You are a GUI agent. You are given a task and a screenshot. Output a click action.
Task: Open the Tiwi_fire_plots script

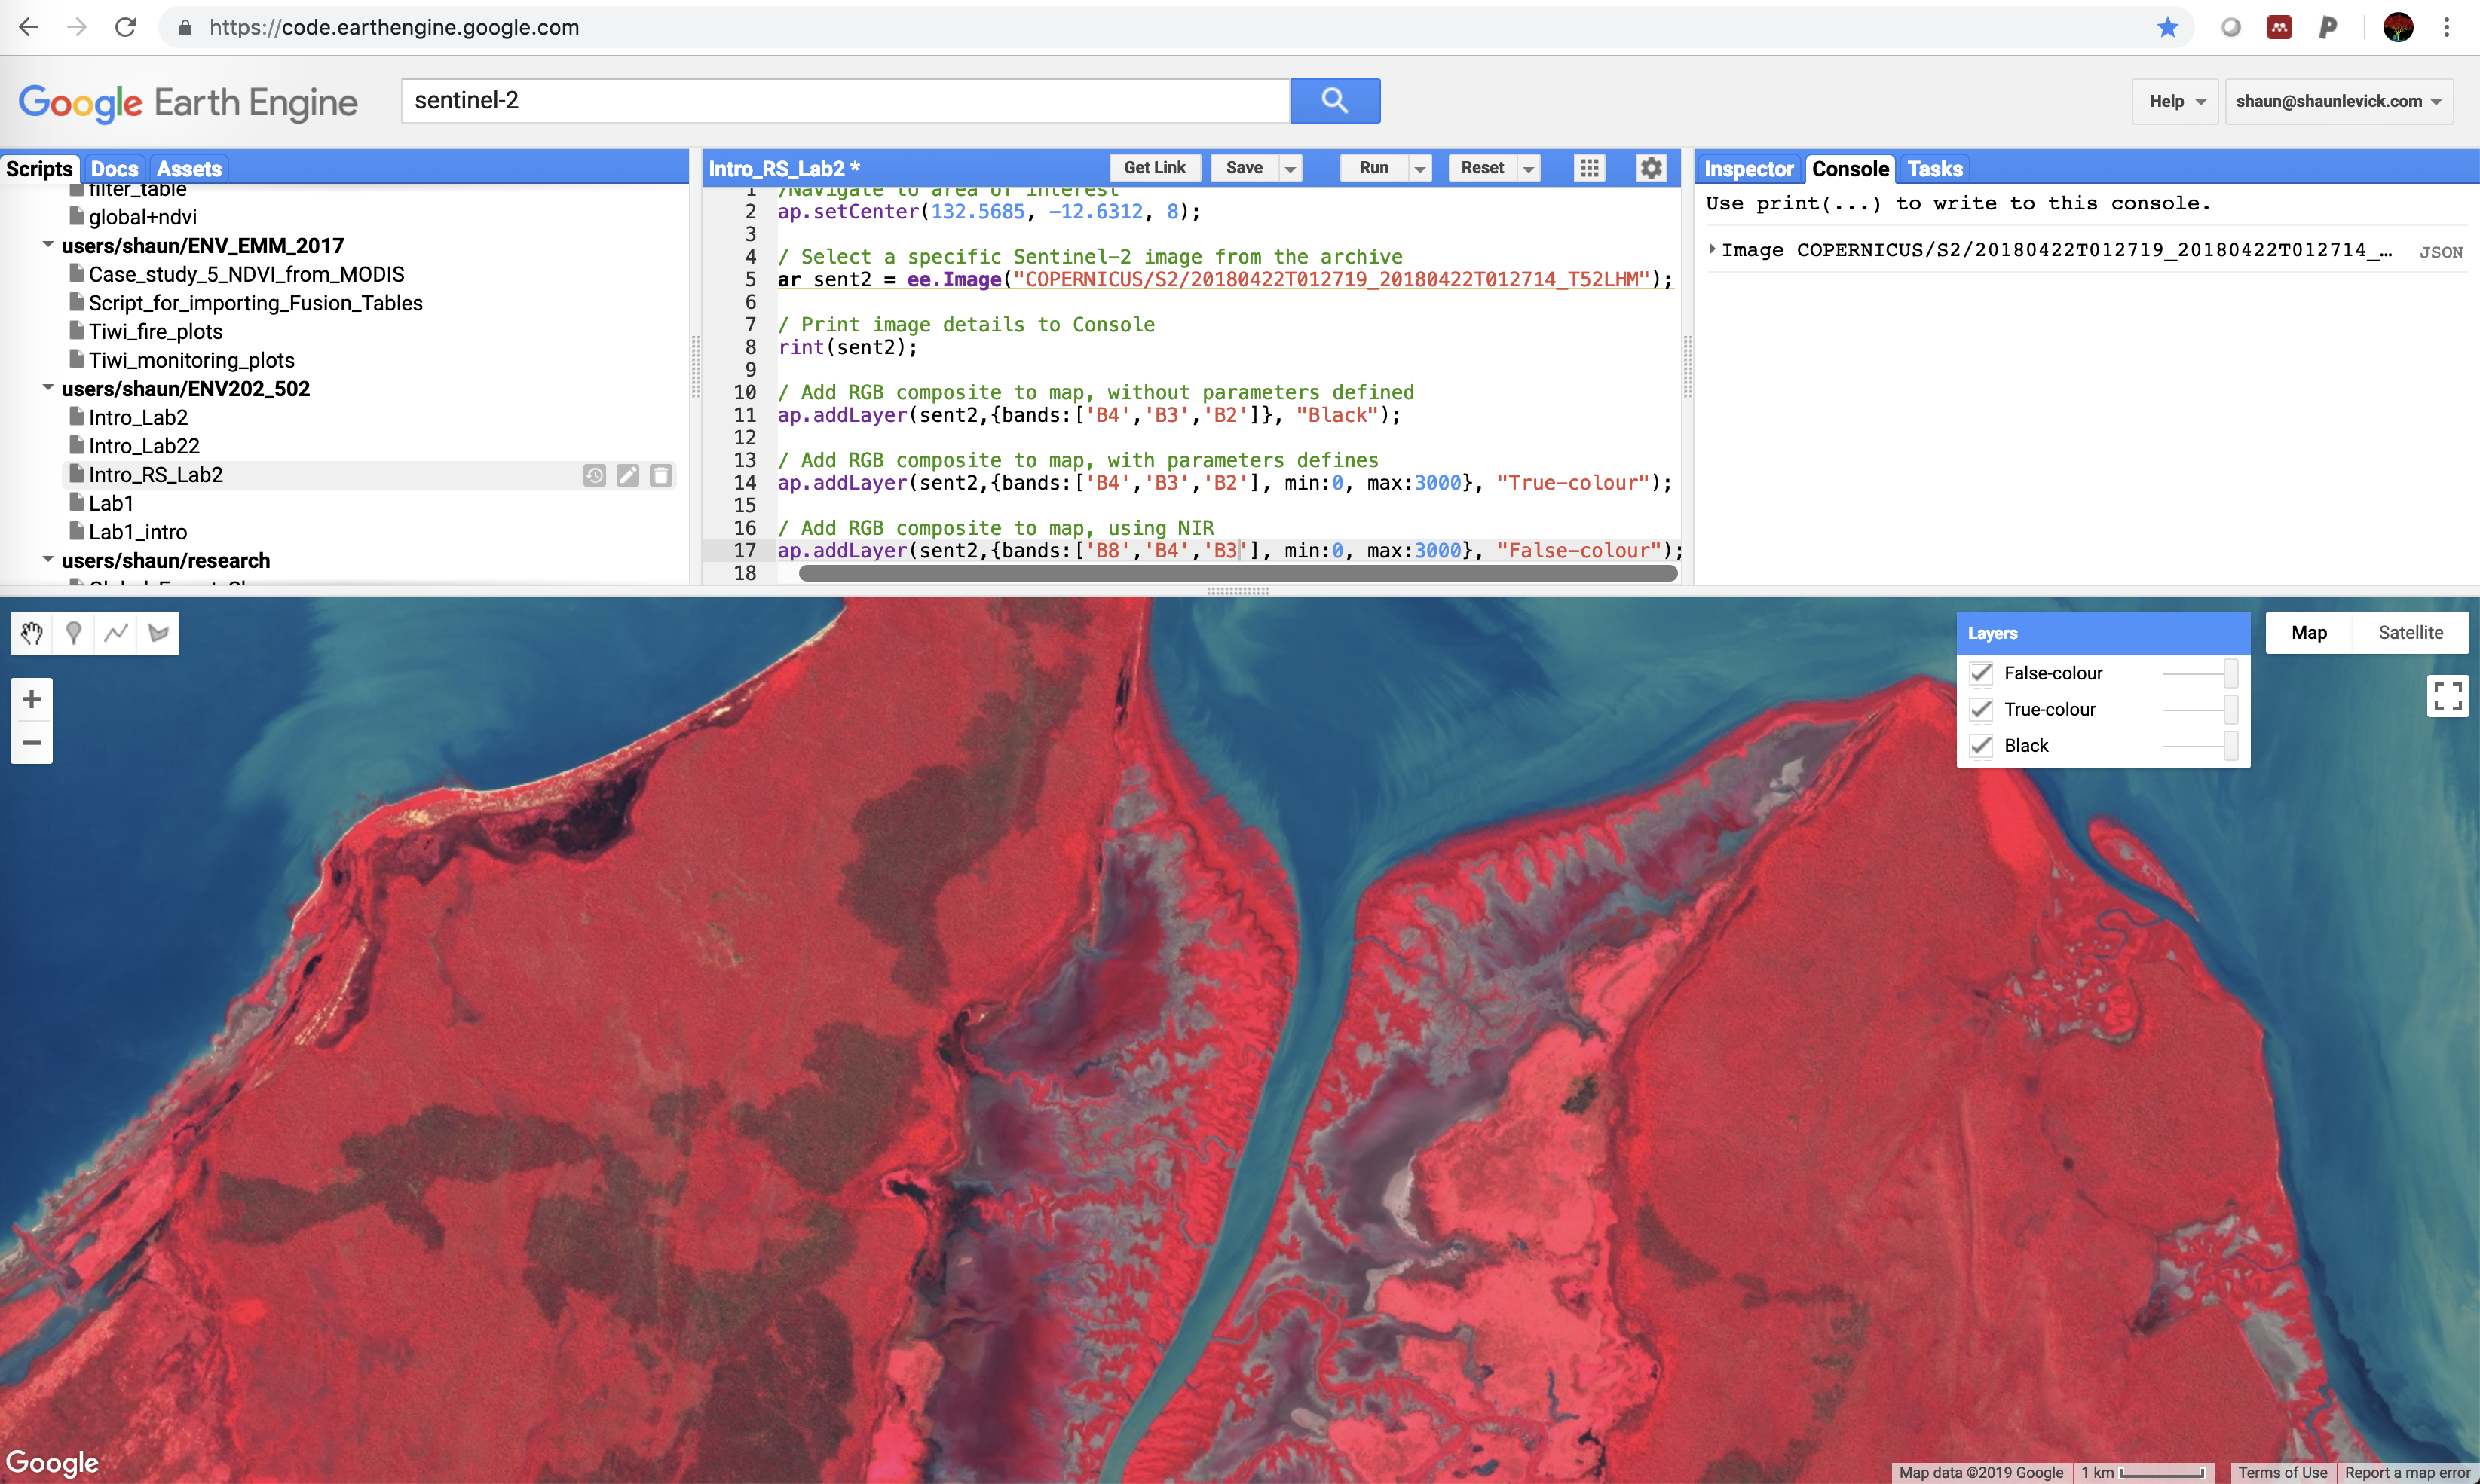(x=155, y=331)
